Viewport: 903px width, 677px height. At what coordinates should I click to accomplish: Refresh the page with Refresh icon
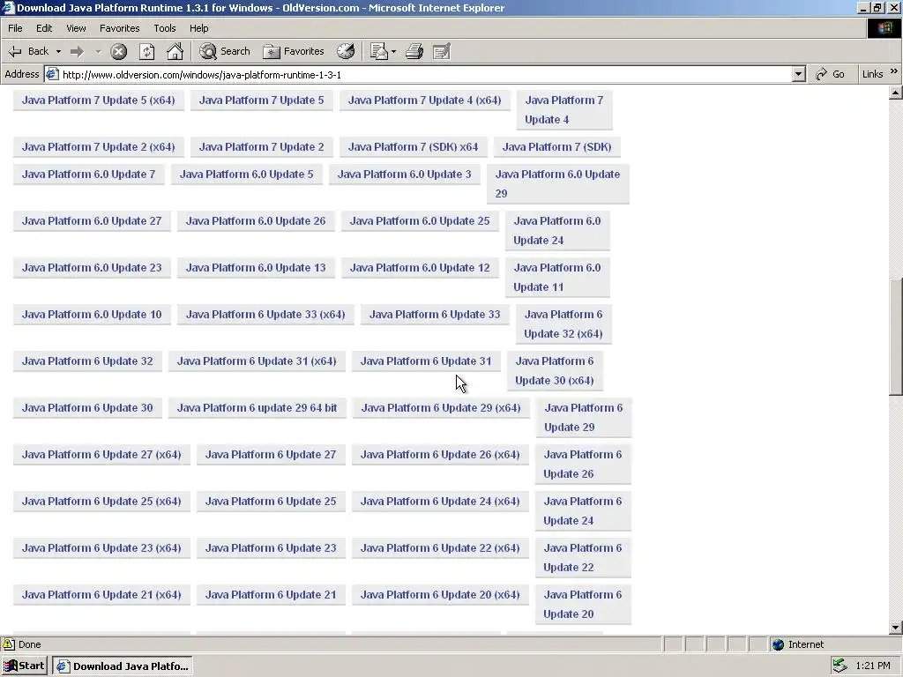point(147,52)
